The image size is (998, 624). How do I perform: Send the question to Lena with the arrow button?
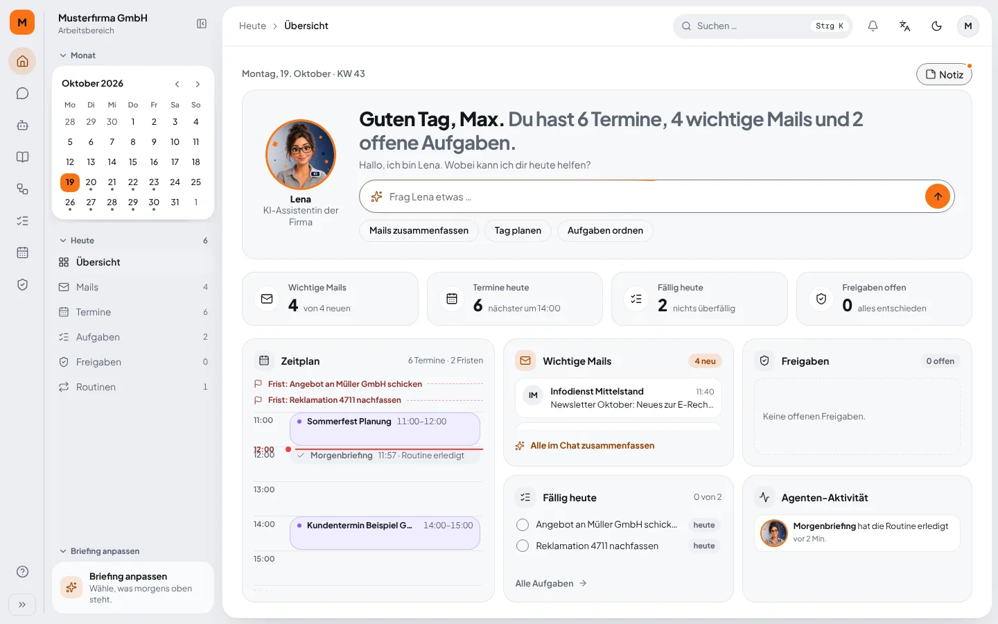[937, 196]
